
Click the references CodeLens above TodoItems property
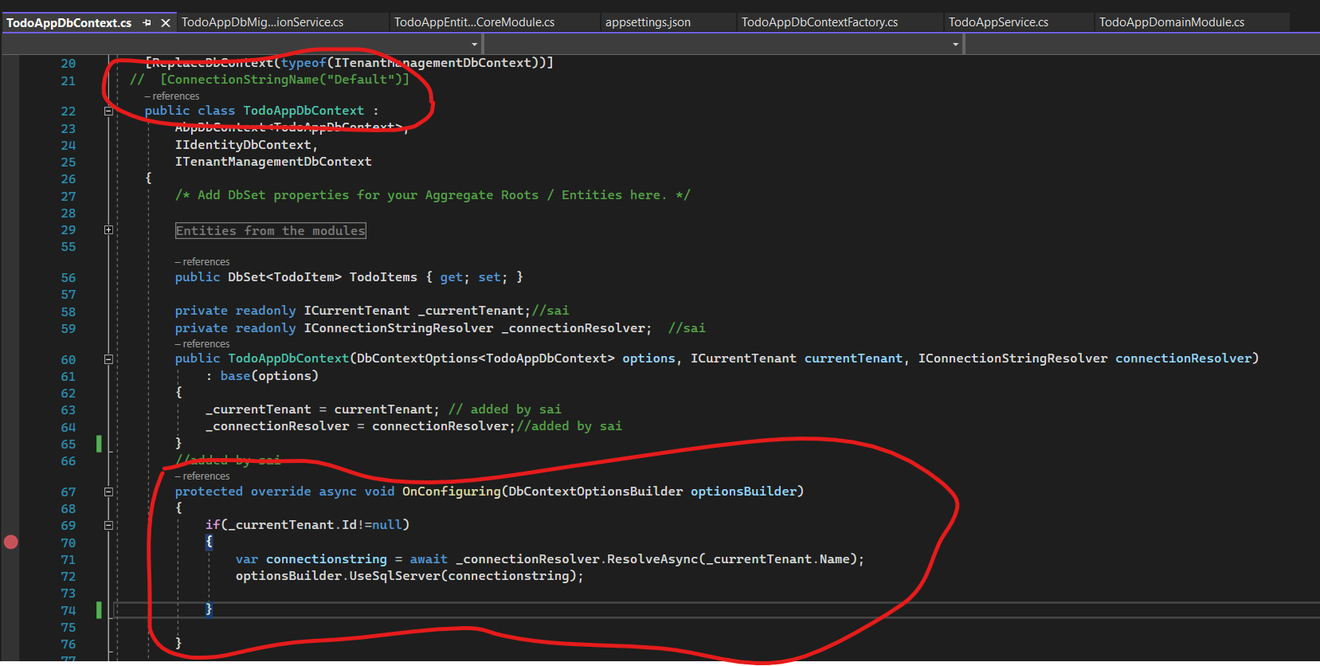point(202,261)
